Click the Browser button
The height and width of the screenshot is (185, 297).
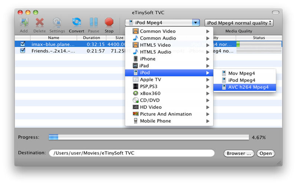click(x=239, y=153)
